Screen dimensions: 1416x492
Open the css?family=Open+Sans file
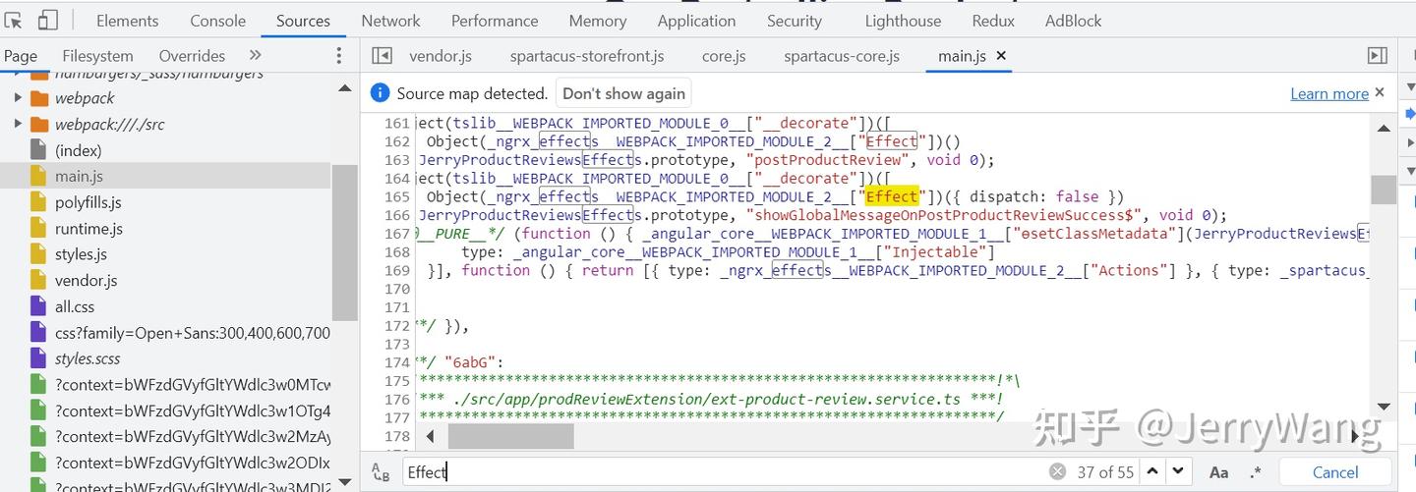pos(193,333)
